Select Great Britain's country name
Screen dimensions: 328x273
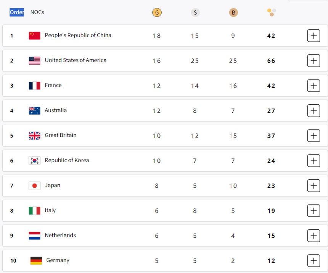(x=61, y=135)
